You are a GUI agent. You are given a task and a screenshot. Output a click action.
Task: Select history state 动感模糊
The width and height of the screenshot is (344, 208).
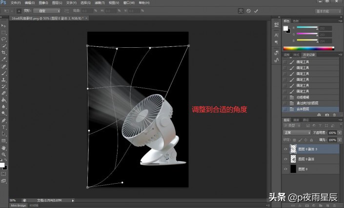311,97
